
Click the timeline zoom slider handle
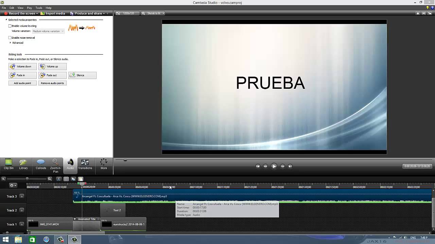click(27, 179)
